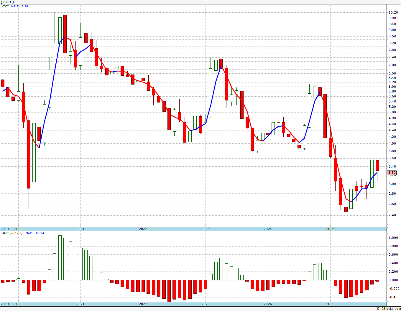Select the 6.60 price axis label
The height and width of the screenshot is (311, 401).
(392, 73)
